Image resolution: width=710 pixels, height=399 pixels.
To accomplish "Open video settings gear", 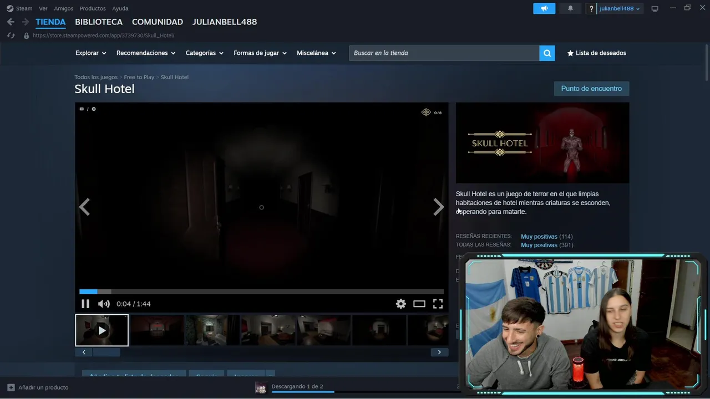I will click(400, 304).
